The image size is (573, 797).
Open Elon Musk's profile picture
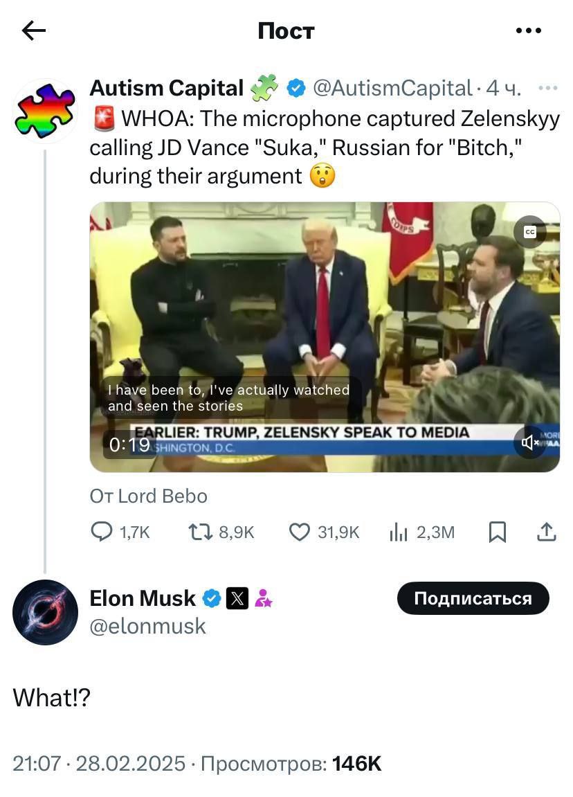[45, 612]
